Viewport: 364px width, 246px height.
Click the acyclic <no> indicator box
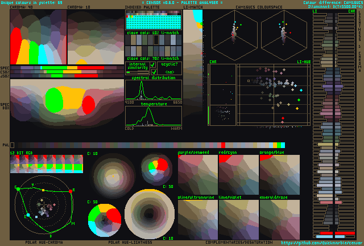click(170, 72)
